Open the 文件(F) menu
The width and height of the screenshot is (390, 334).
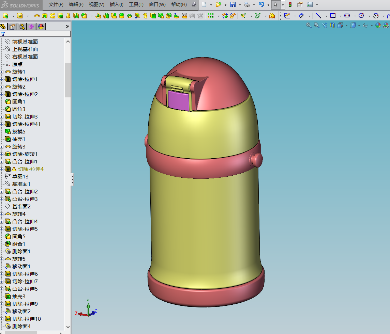pyautogui.click(x=56, y=4)
